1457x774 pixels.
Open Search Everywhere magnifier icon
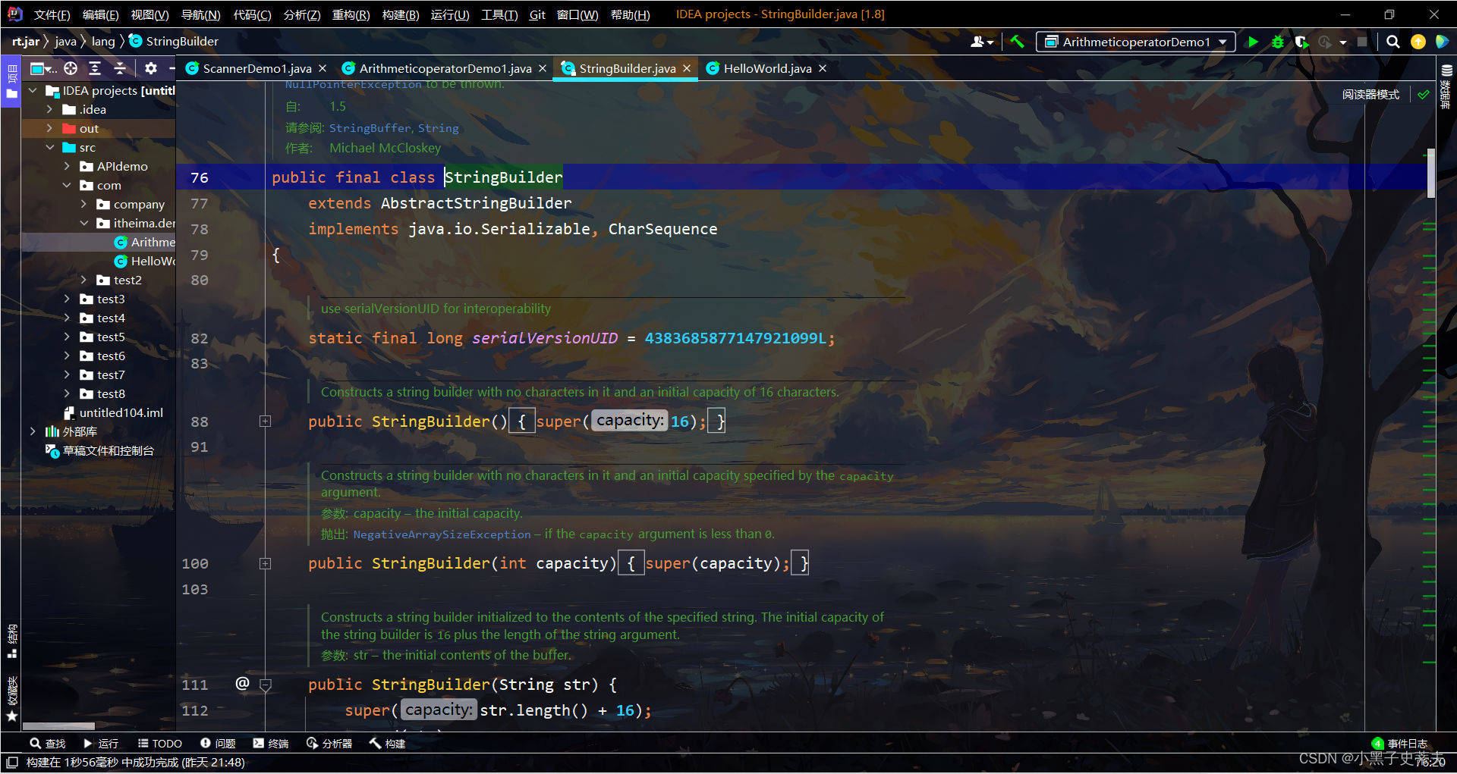point(1393,42)
